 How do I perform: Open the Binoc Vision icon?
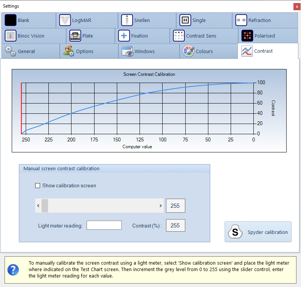[x=11, y=36]
